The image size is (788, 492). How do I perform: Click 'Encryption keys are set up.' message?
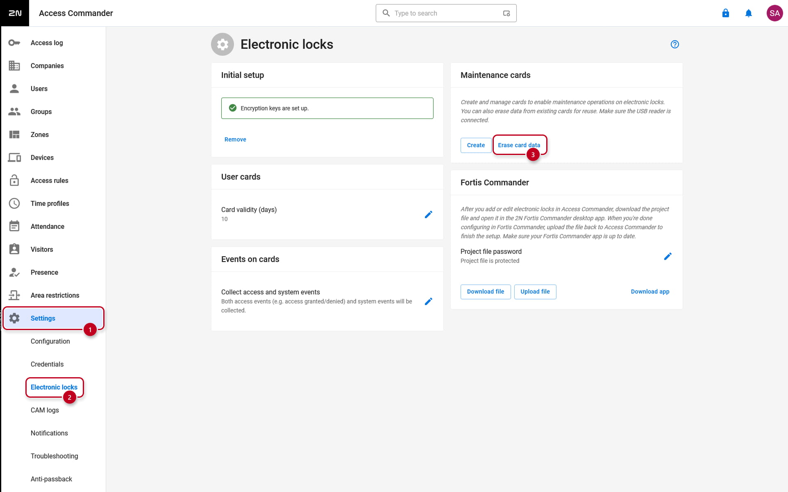click(x=275, y=108)
